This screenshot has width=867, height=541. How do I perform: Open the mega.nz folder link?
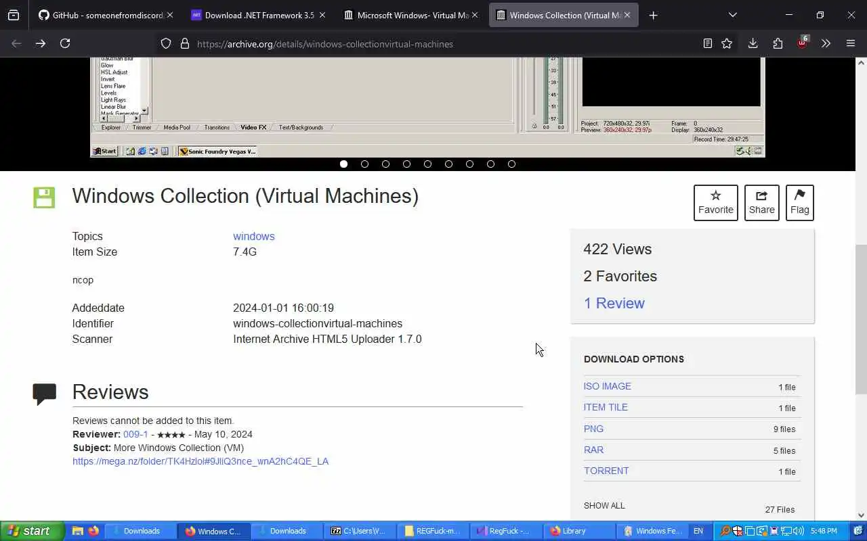pos(200,461)
